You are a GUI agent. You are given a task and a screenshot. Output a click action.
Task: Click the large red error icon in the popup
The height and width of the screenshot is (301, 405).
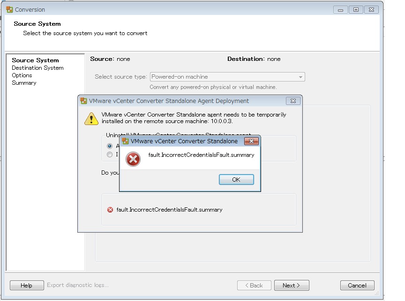click(x=134, y=160)
